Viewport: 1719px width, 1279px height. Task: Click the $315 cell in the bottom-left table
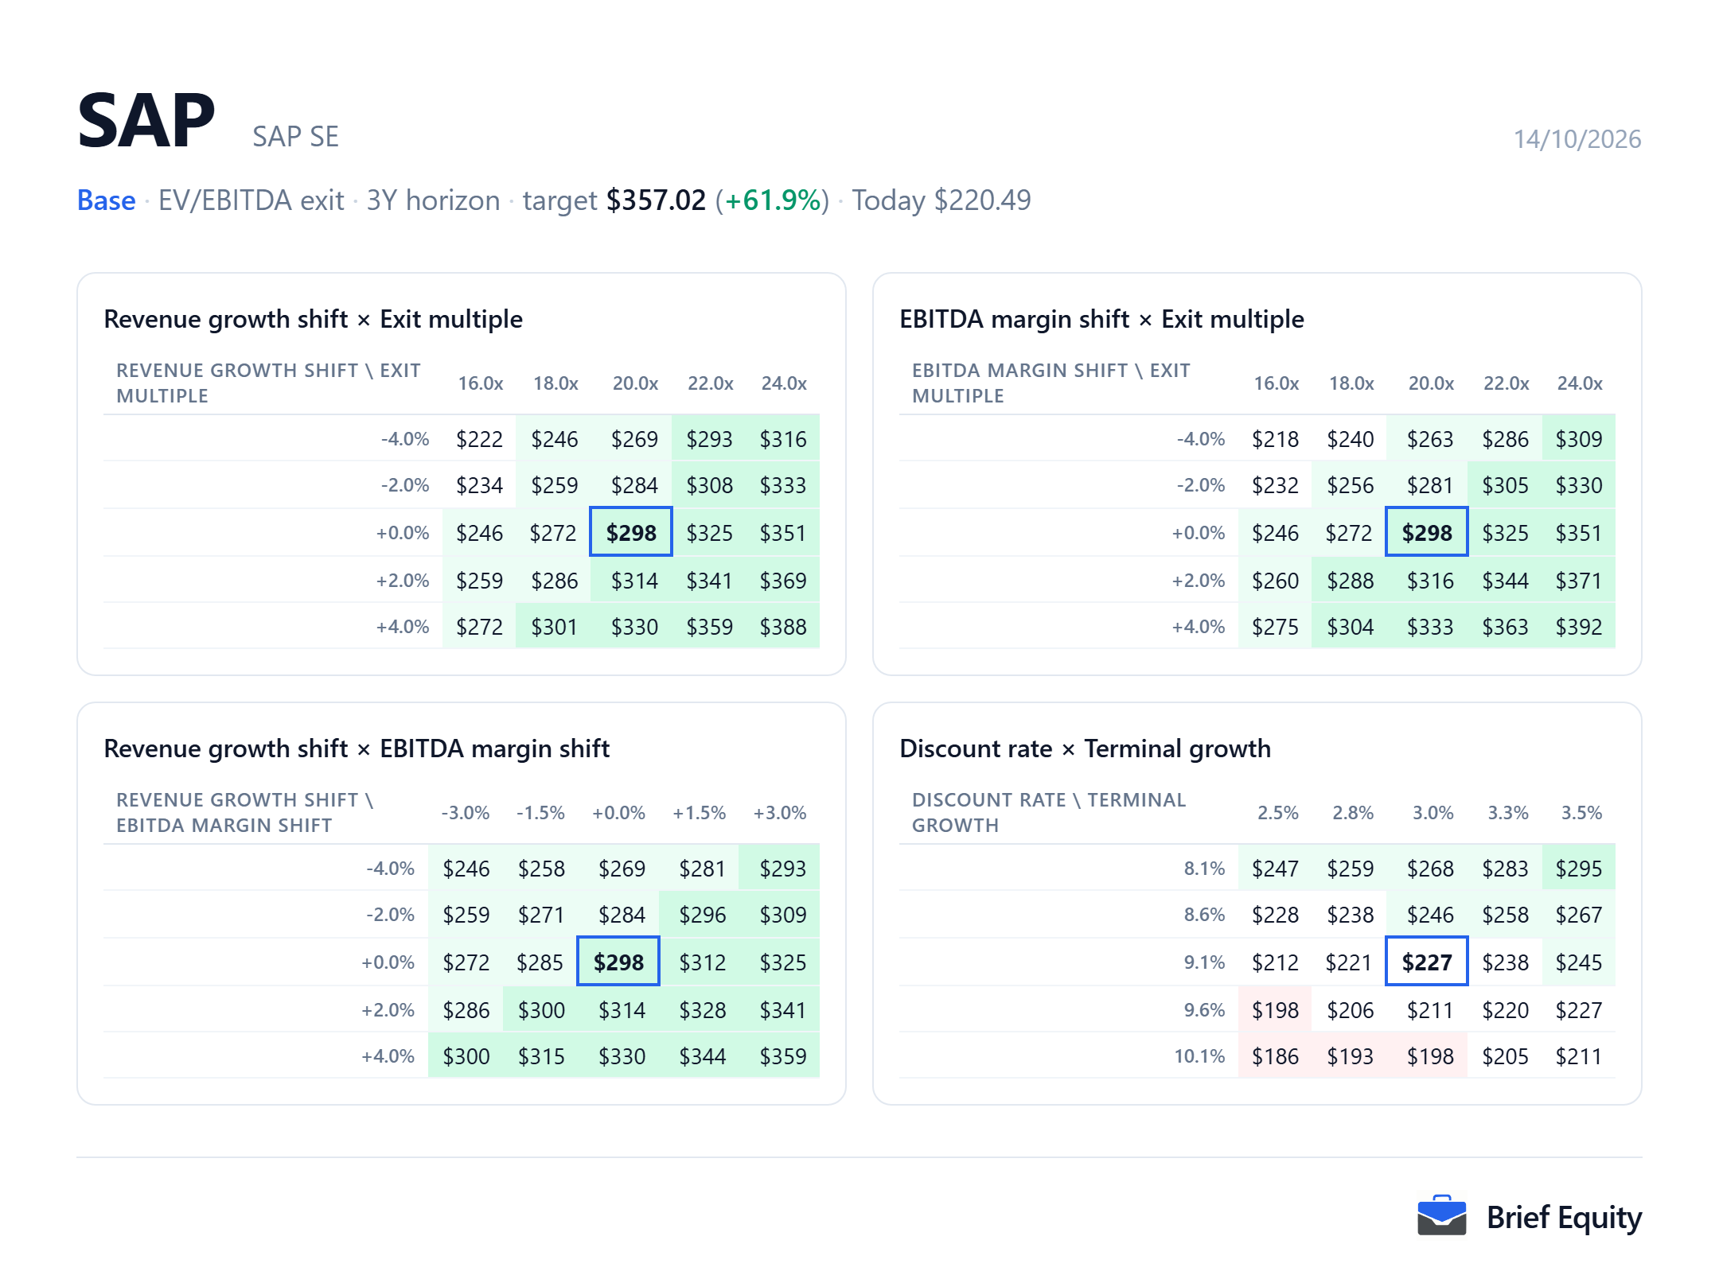pos(541,1056)
